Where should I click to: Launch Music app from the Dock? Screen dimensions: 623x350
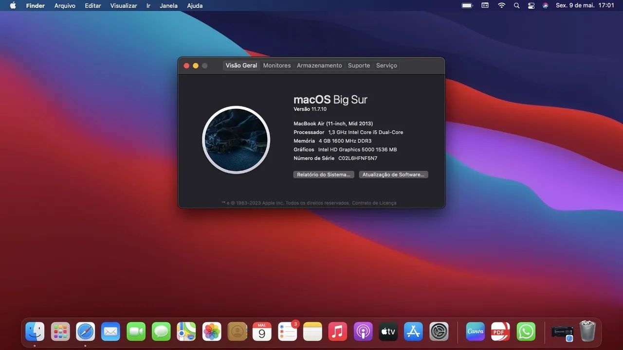click(338, 332)
